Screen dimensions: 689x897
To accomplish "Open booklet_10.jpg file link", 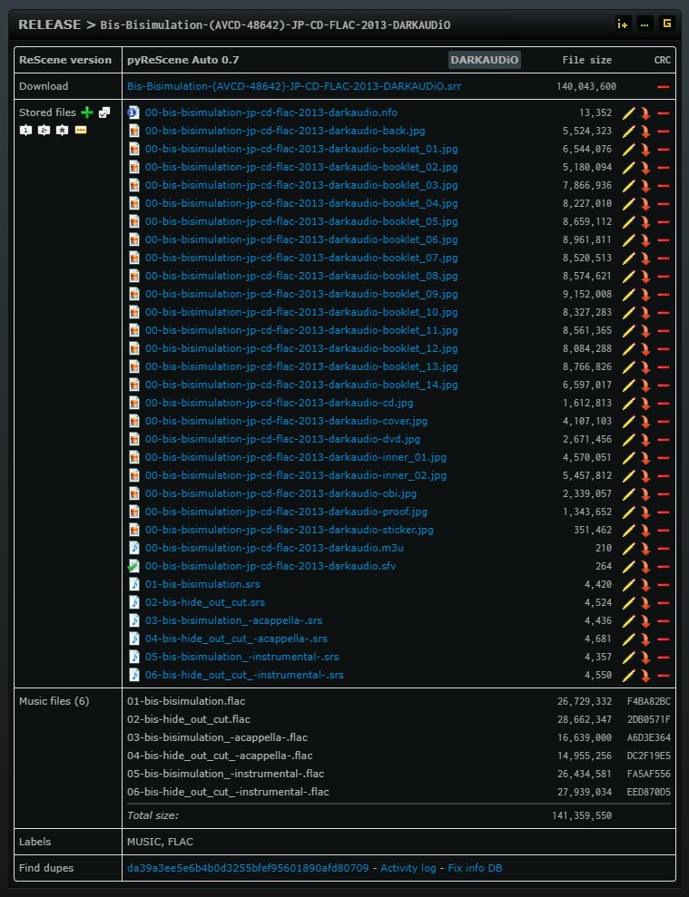I will click(301, 312).
